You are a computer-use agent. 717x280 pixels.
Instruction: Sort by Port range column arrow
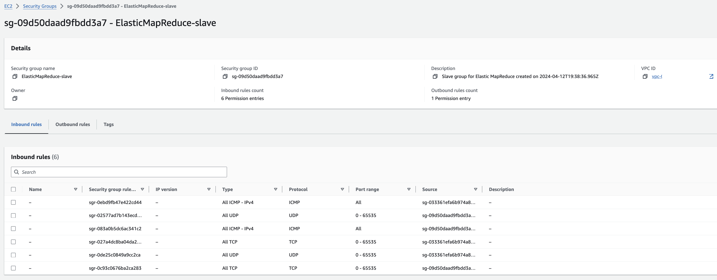tap(408, 189)
